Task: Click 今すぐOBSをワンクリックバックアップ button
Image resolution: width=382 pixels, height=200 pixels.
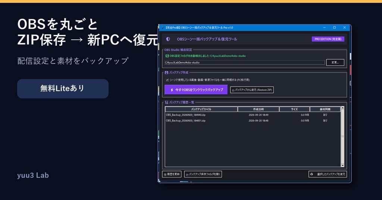Action: [196, 90]
